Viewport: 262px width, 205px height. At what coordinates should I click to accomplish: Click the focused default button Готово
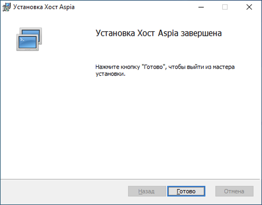coord(187,191)
